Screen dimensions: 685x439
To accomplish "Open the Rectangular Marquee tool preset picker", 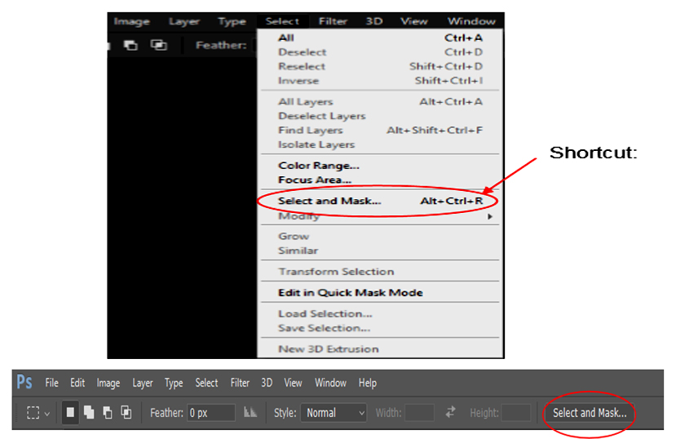I will pyautogui.click(x=38, y=413).
